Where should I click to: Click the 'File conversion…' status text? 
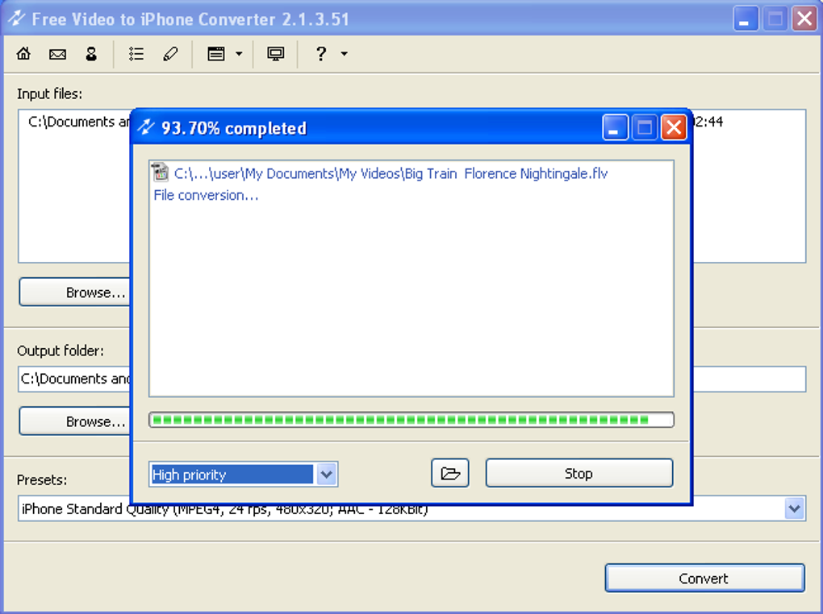point(206,195)
